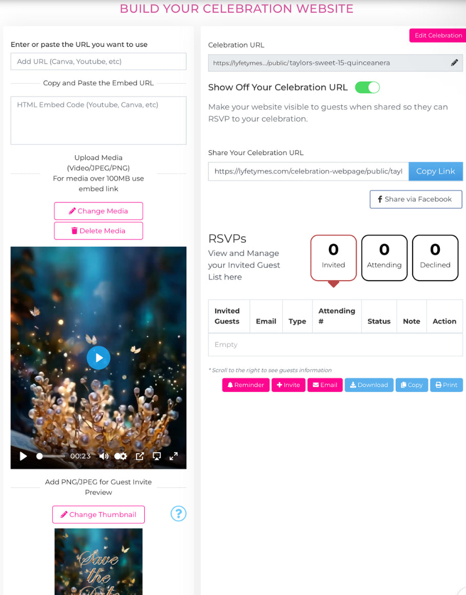Click the Reminder bell button

point(246,385)
